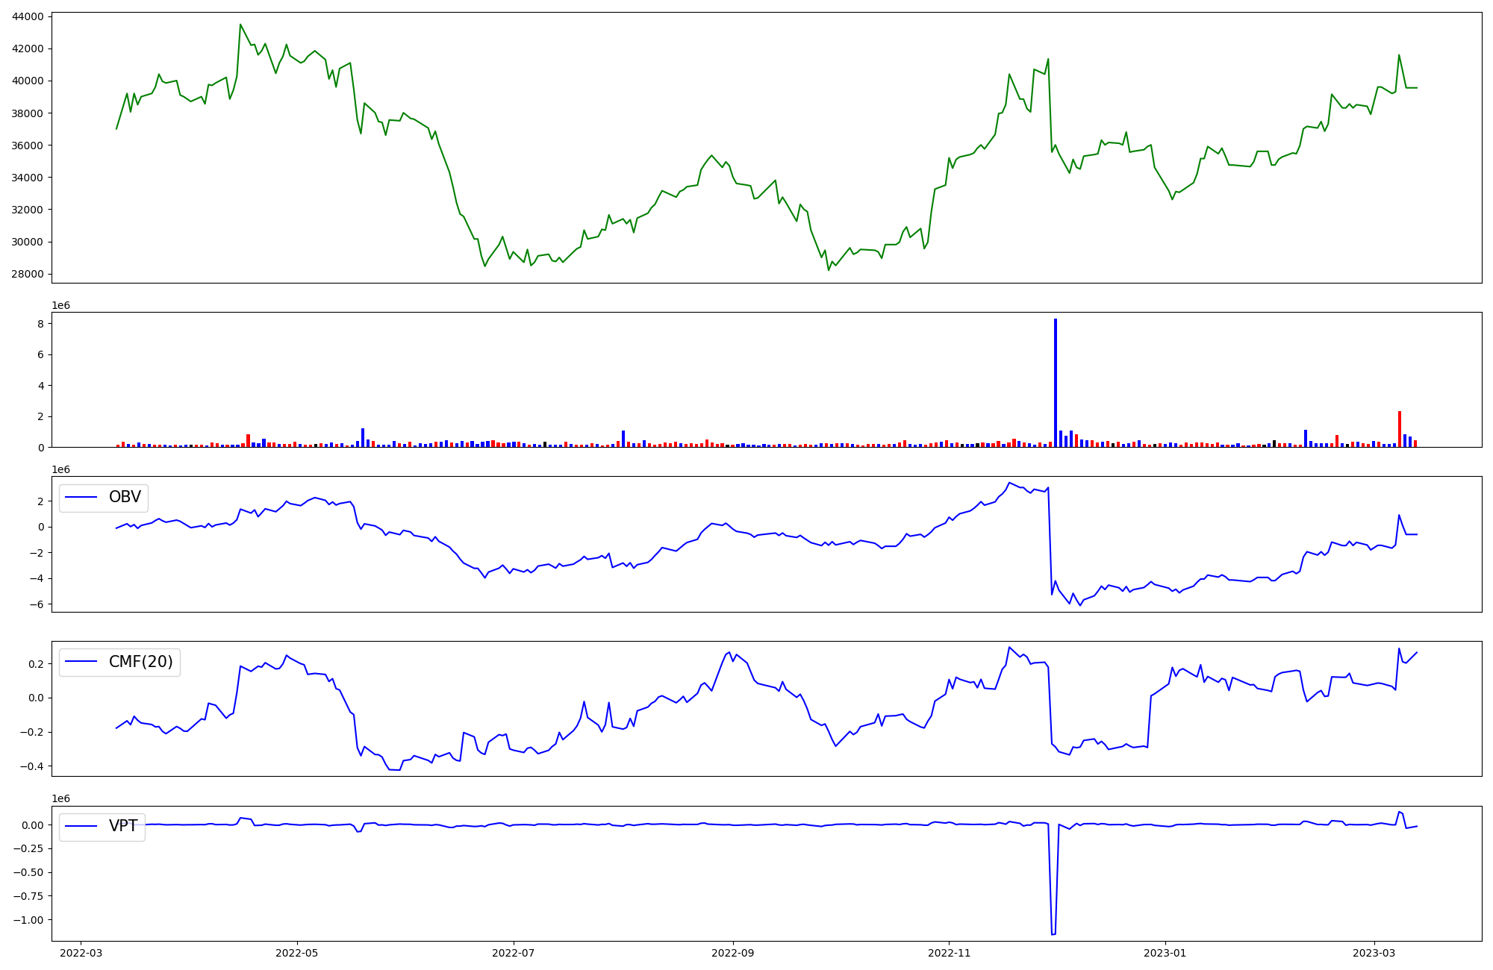This screenshot has width=1493, height=970.
Task: Click the CMF(20) legend label
Action: (140, 662)
